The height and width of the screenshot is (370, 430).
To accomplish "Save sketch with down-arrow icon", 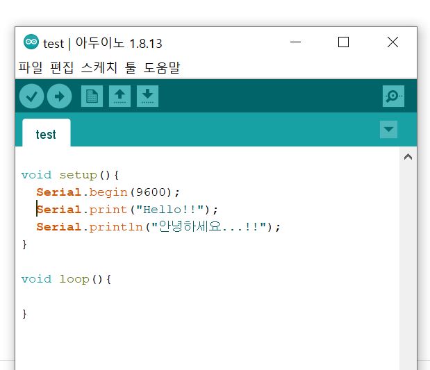I will (147, 96).
